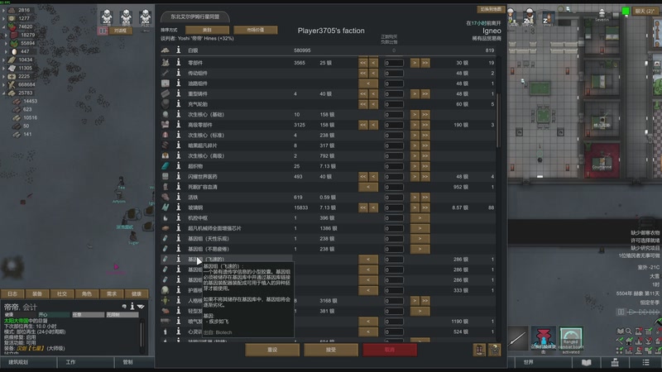Click the red mech silhouette command icon
Screen dimensions: 662x372
click(x=544, y=339)
